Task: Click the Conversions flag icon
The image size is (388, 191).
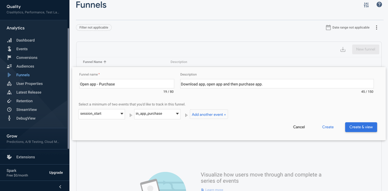Action: pos(9,57)
